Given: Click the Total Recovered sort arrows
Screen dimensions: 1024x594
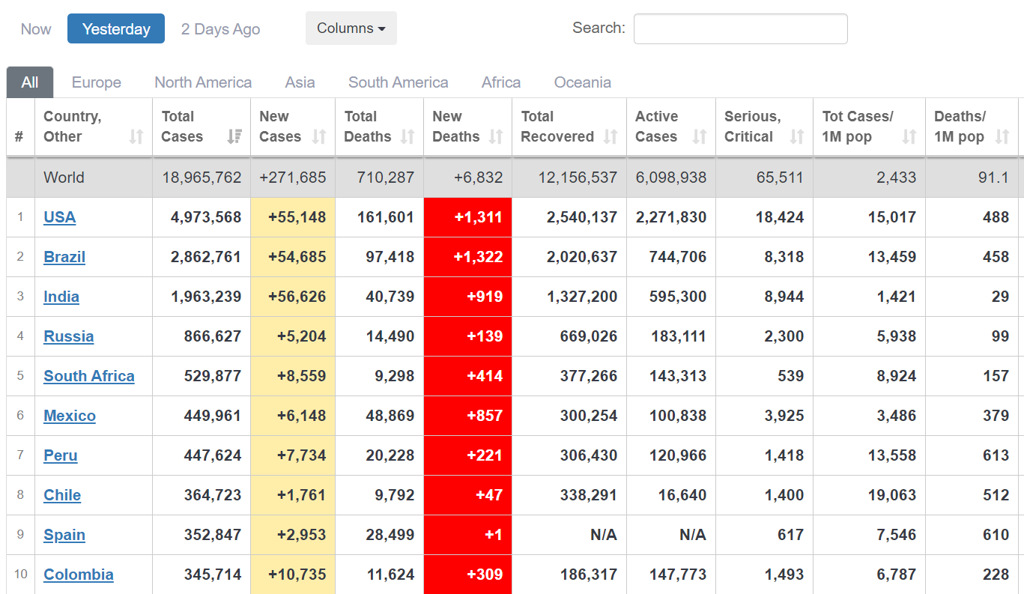Looking at the screenshot, I should [x=611, y=136].
